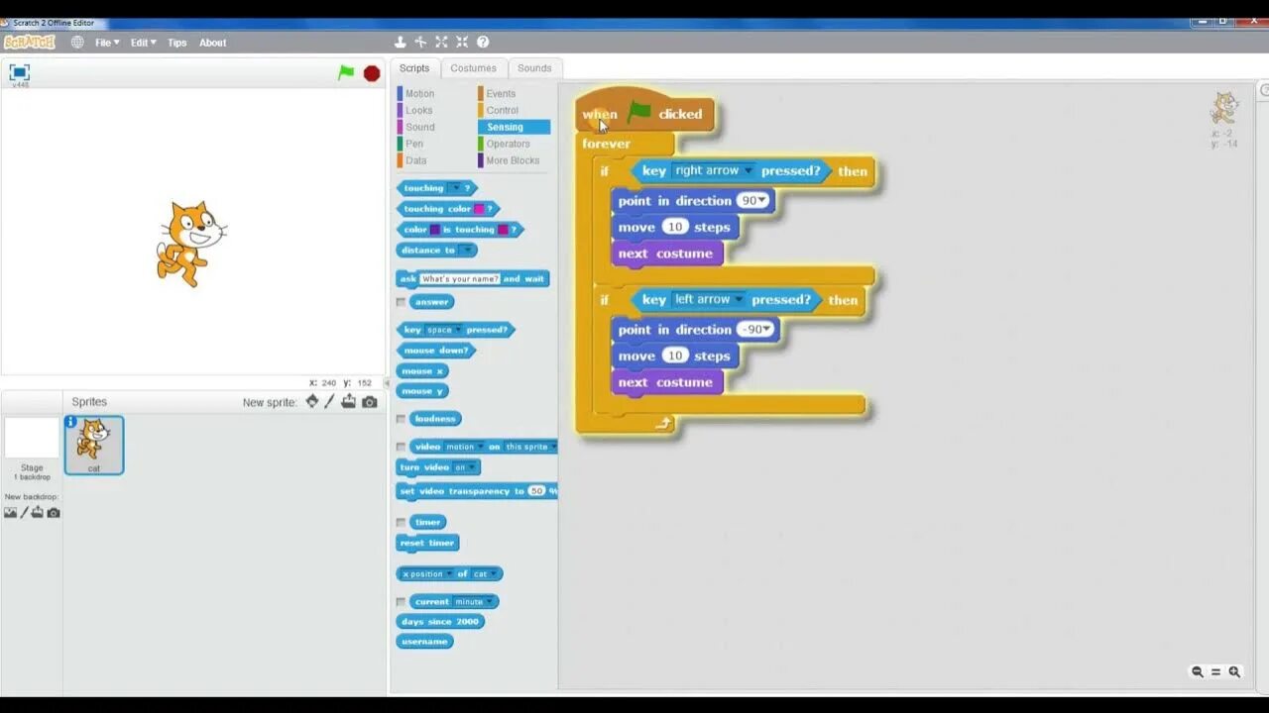Click the language globe icon
1269x713 pixels.
[77, 43]
